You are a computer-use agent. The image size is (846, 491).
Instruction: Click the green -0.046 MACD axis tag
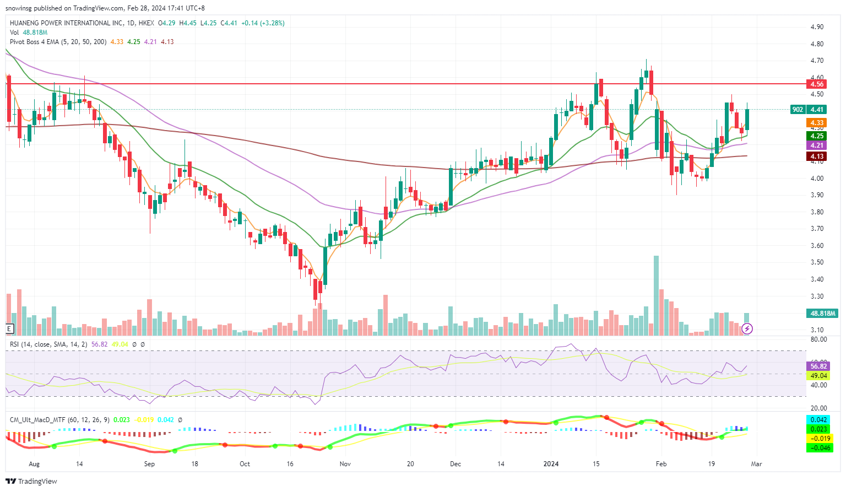click(818, 448)
